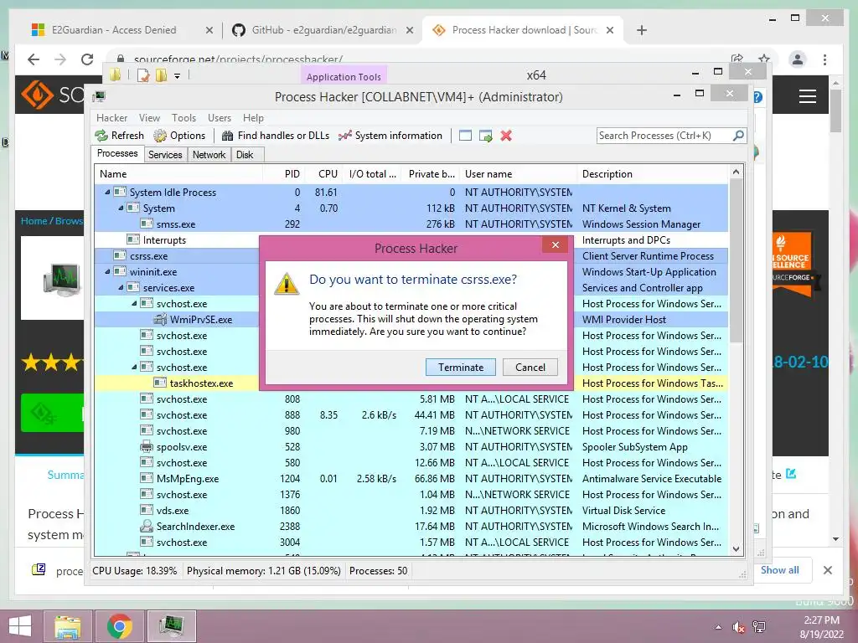858x643 pixels.
Task: Open the Chrome profile avatar
Action: click(x=798, y=59)
